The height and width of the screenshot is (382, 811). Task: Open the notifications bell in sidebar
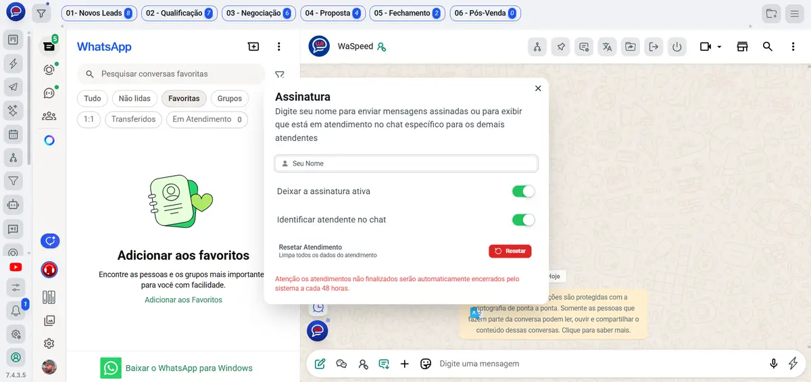15,311
